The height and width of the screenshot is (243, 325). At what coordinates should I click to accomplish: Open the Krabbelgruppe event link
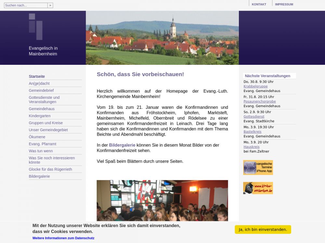coord(255,87)
